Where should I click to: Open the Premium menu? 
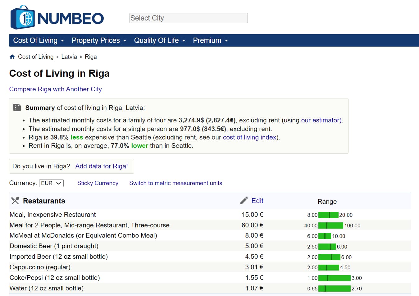click(x=211, y=40)
